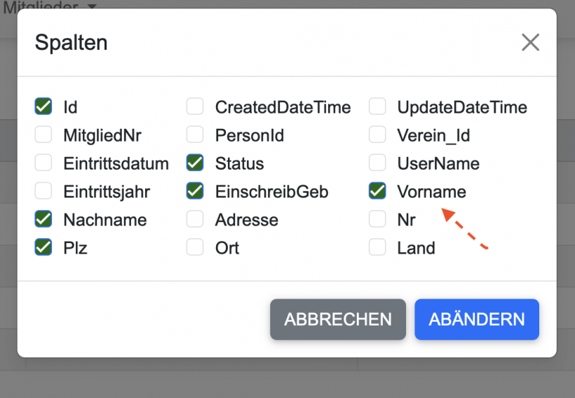The height and width of the screenshot is (398, 575).
Task: Click the ABBRECHEN button
Action: pyautogui.click(x=337, y=320)
